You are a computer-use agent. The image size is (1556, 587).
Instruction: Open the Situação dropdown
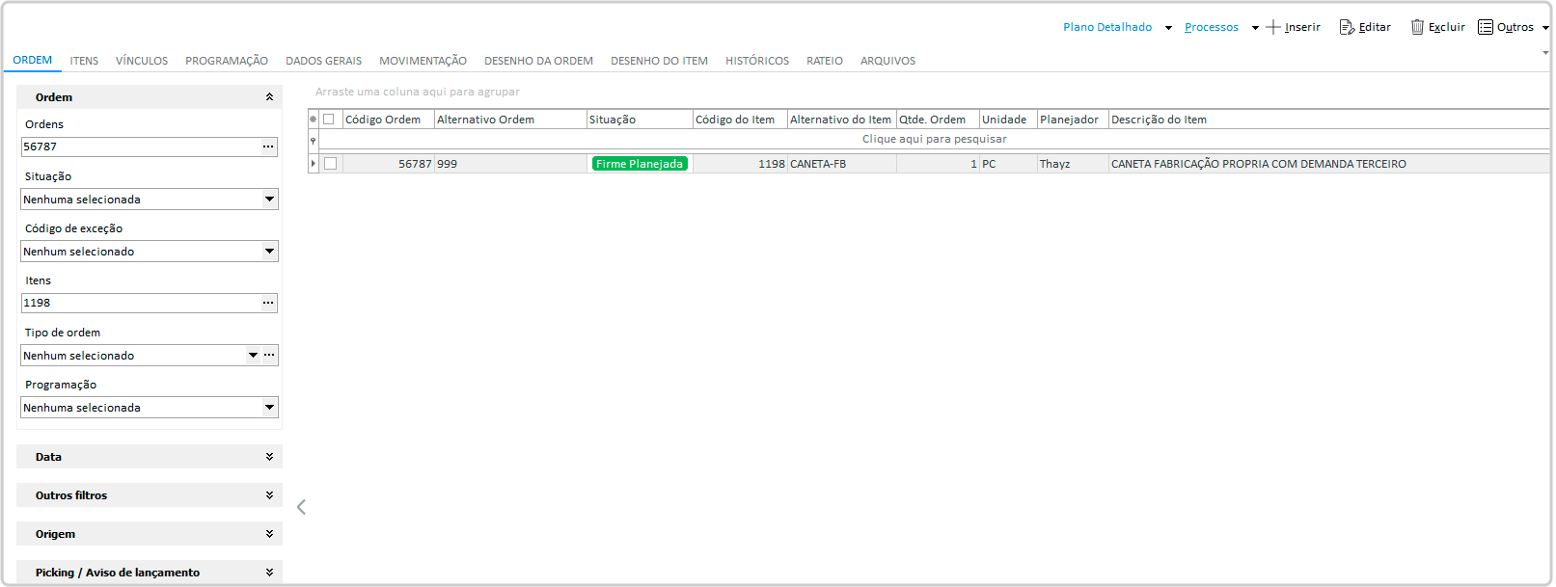pos(269,200)
